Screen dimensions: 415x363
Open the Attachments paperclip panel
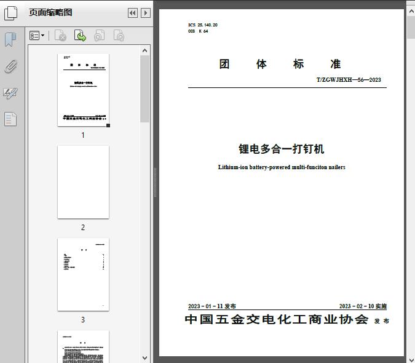coord(11,66)
